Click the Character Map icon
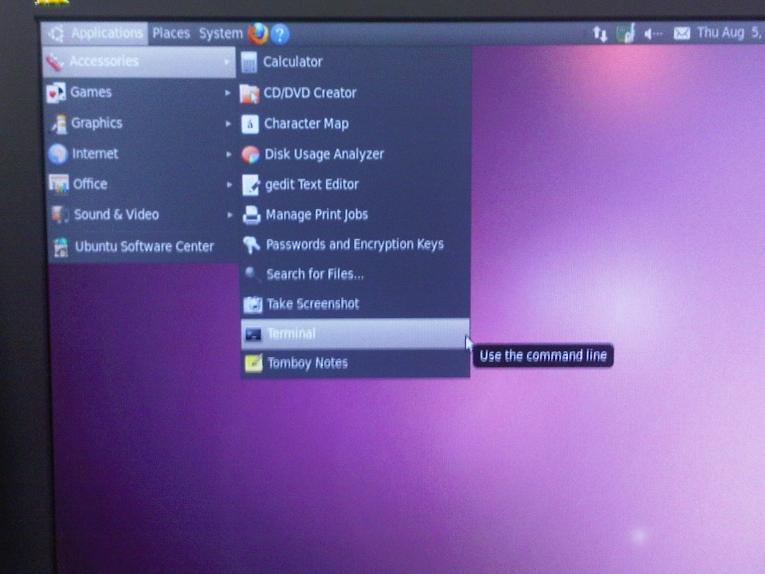The width and height of the screenshot is (765, 574). click(x=250, y=124)
